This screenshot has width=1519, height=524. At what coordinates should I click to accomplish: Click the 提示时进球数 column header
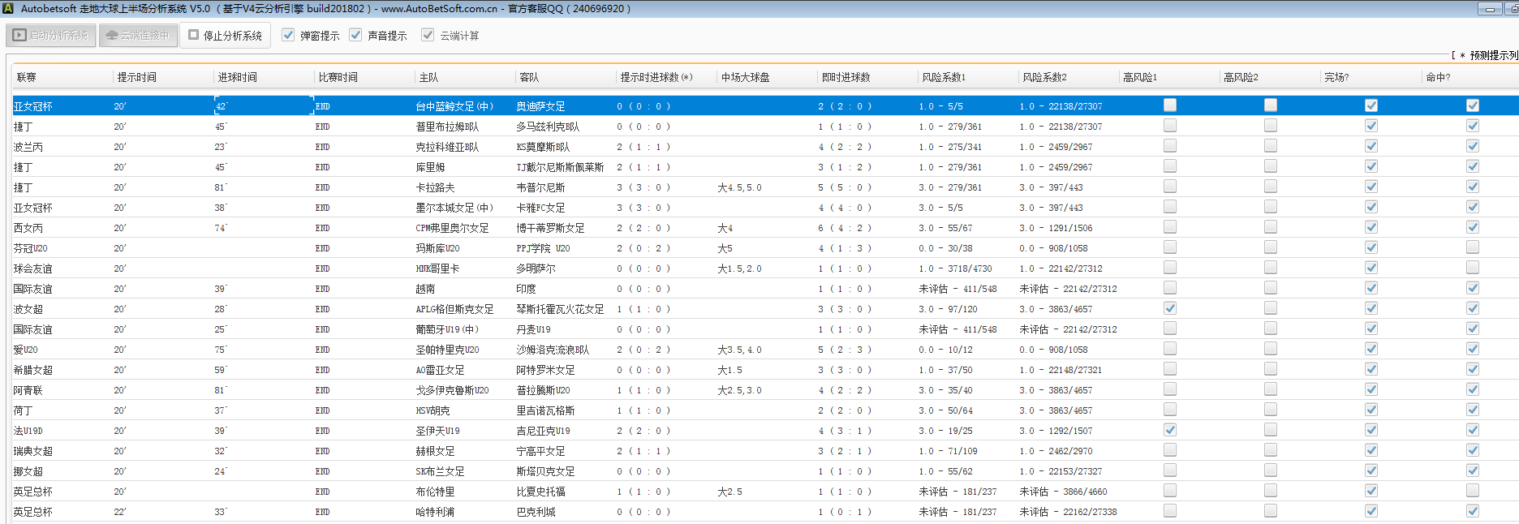coord(656,77)
